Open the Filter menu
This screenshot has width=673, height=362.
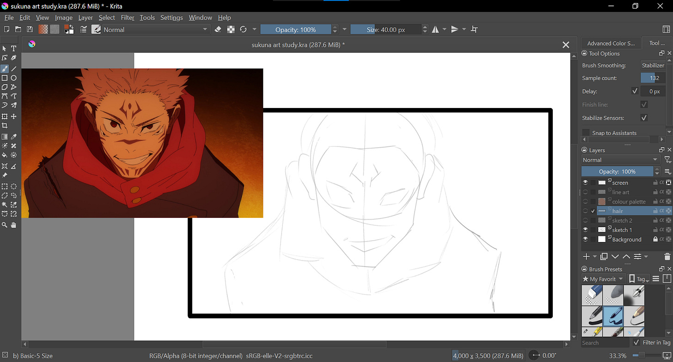128,18
